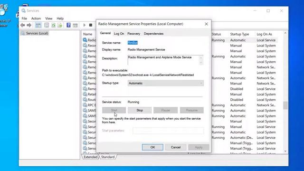Open the View menu
304x171 pixels.
click(x=48, y=19)
